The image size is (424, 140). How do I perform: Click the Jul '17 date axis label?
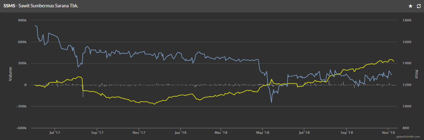coord(55,133)
